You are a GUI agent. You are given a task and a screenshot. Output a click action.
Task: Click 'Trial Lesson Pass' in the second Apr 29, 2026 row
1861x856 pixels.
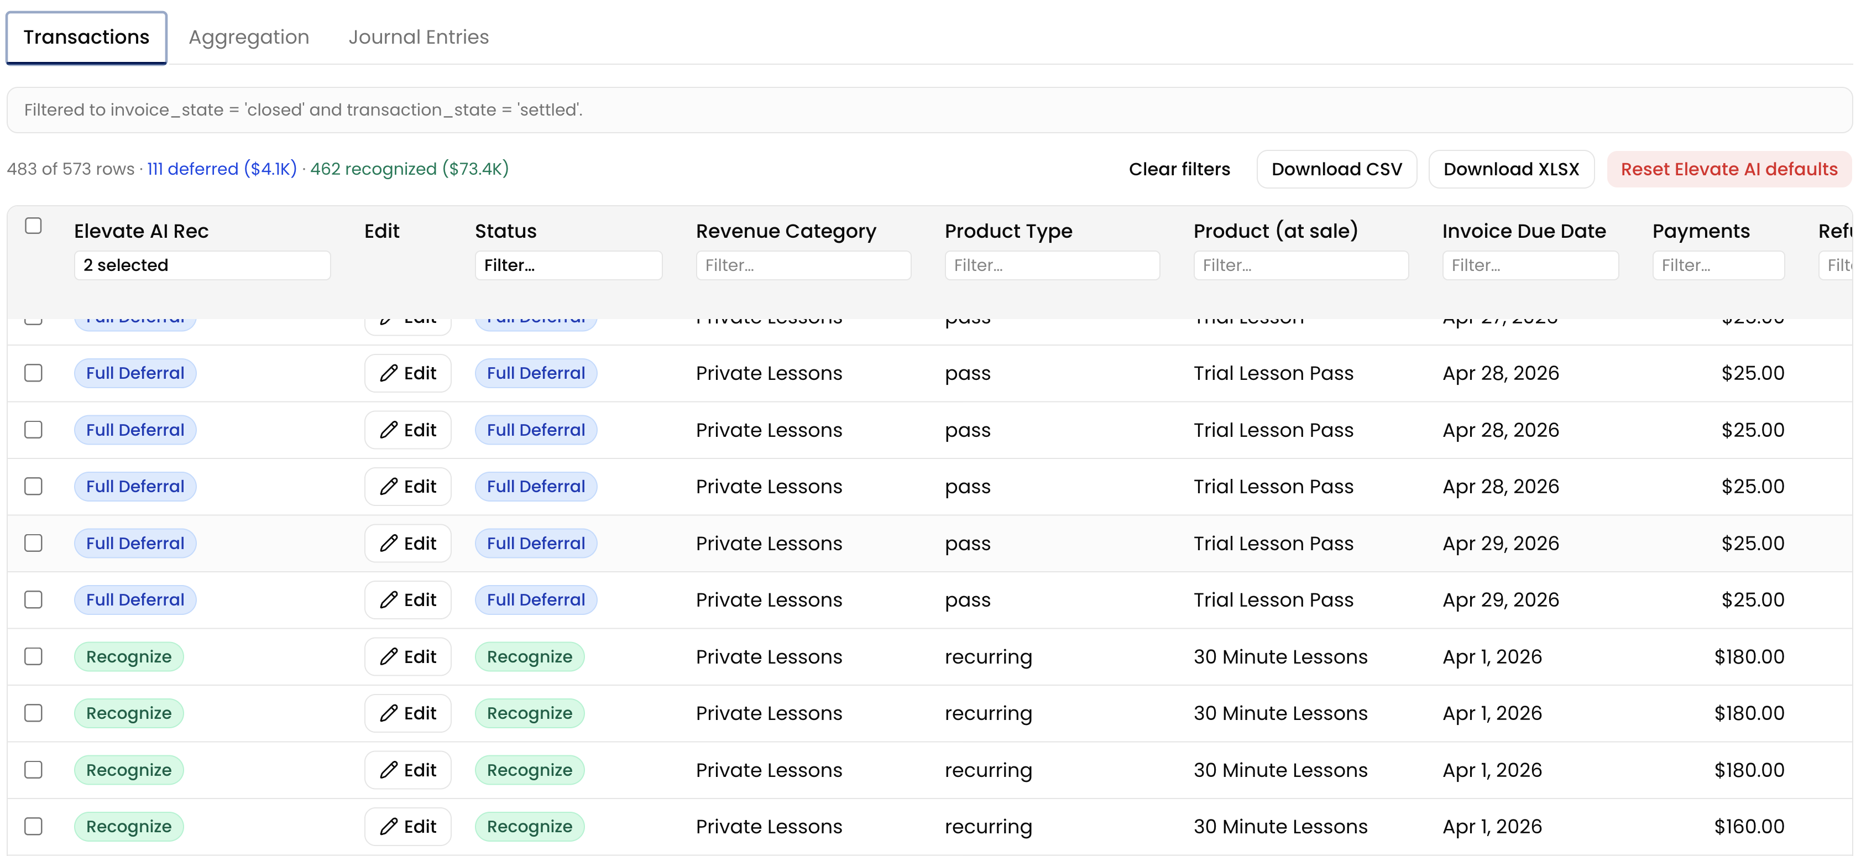(1274, 599)
